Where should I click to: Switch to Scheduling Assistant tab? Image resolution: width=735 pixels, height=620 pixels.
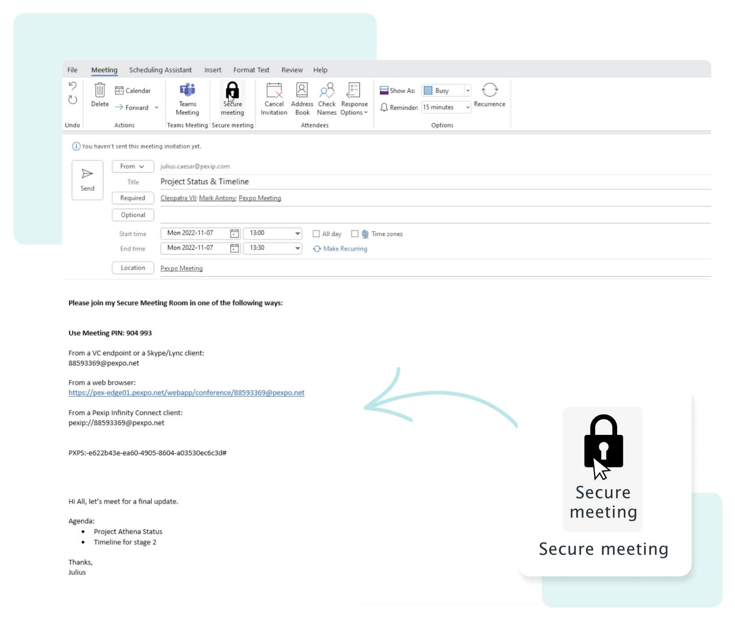pyautogui.click(x=160, y=70)
